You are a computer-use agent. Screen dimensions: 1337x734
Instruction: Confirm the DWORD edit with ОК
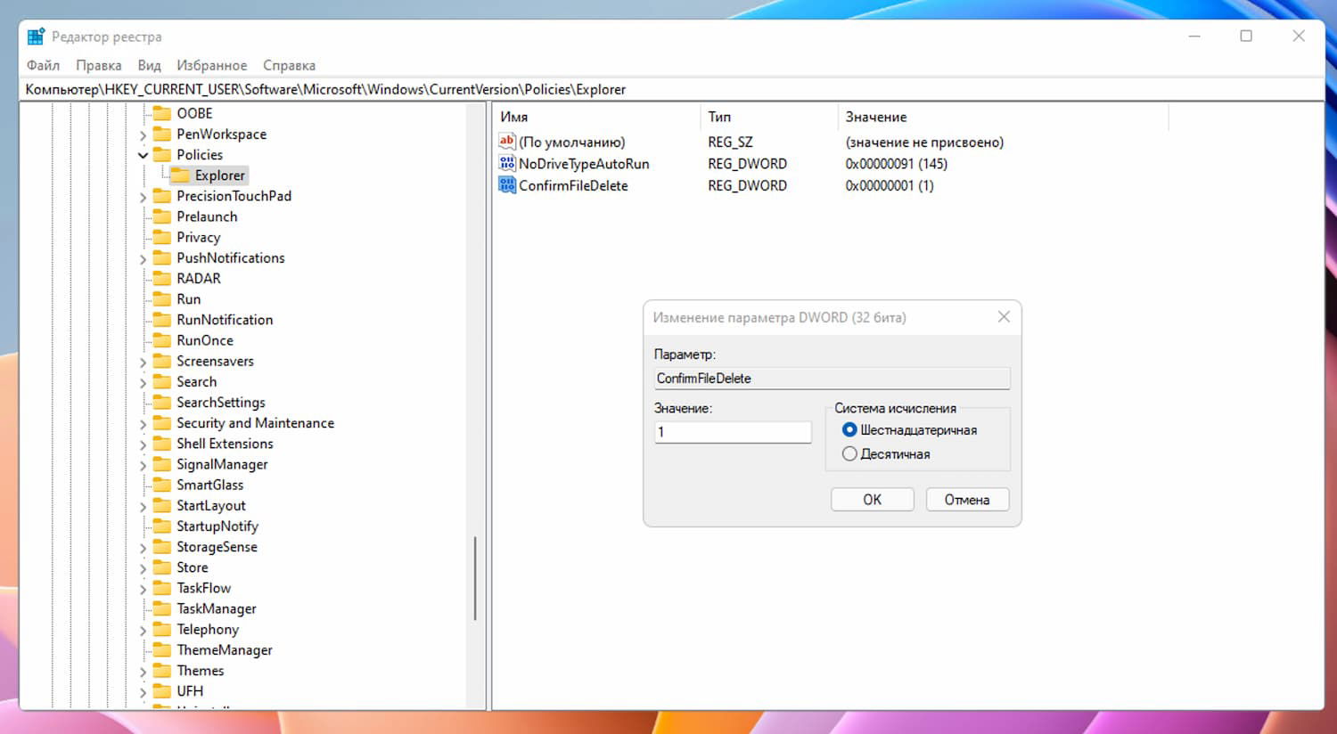(x=873, y=500)
